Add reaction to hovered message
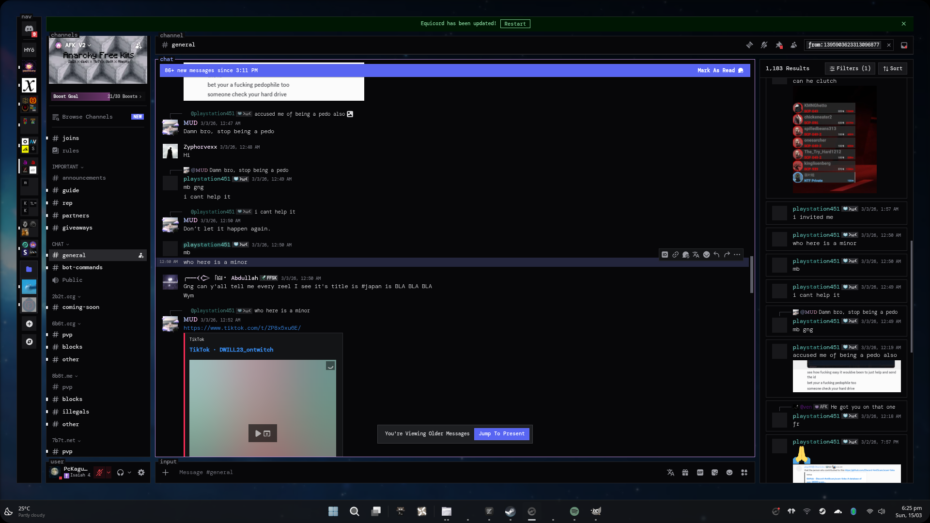The width and height of the screenshot is (930, 523). [706, 255]
